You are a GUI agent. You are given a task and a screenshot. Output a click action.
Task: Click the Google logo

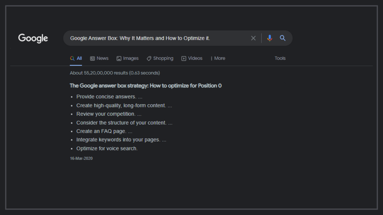33,38
